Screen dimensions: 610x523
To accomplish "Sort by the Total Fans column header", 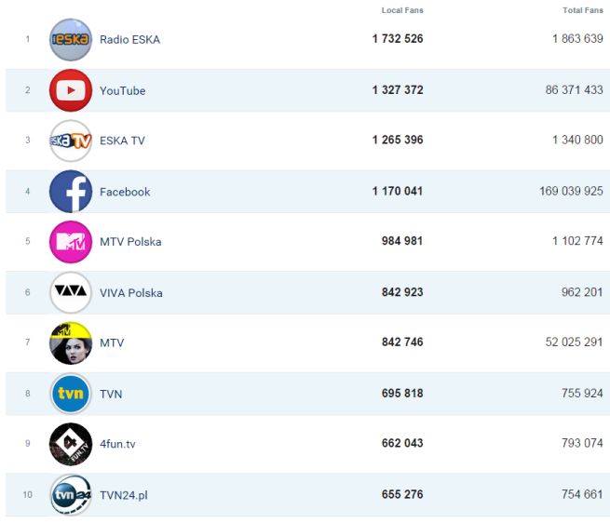I will click(583, 10).
